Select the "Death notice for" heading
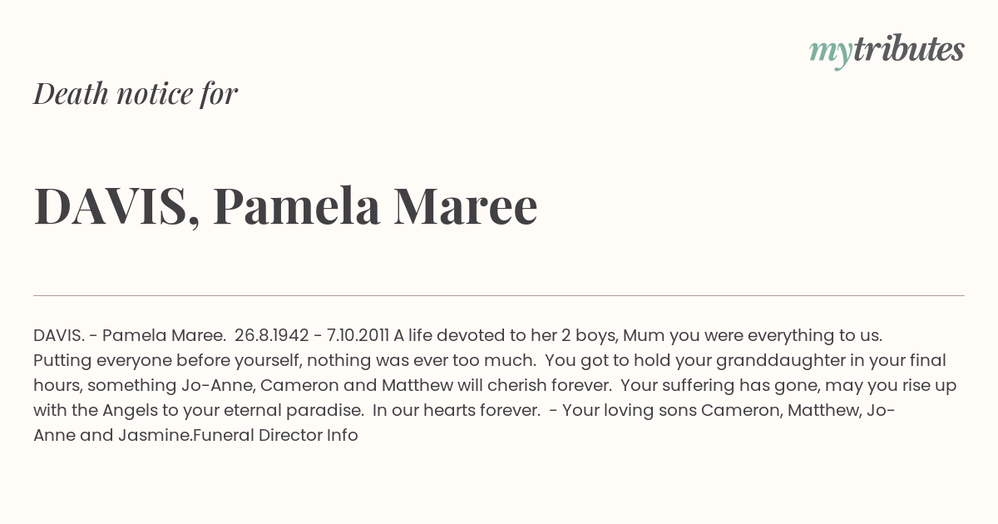 coord(136,93)
